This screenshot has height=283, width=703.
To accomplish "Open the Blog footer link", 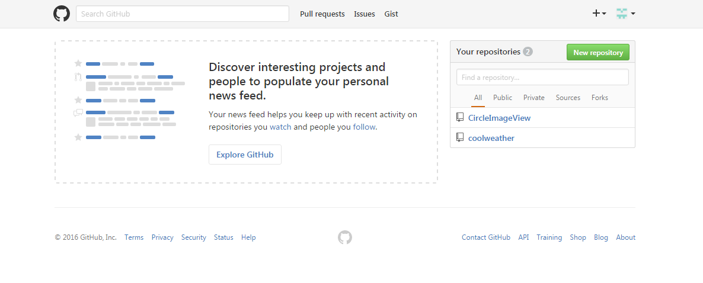I will click(x=601, y=237).
